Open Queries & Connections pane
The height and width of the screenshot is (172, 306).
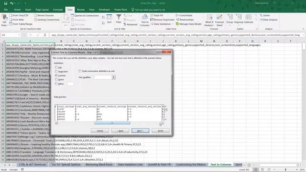tap(85, 15)
